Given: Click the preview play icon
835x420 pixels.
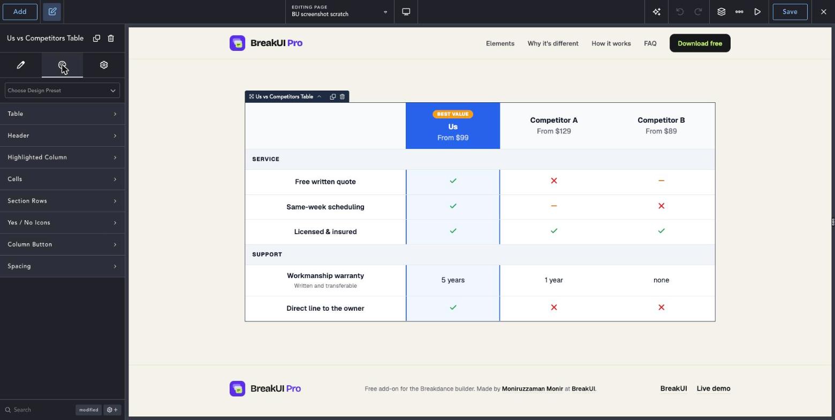Looking at the screenshot, I should (x=757, y=12).
